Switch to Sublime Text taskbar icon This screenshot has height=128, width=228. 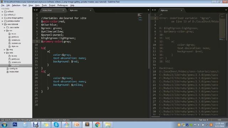87,125
